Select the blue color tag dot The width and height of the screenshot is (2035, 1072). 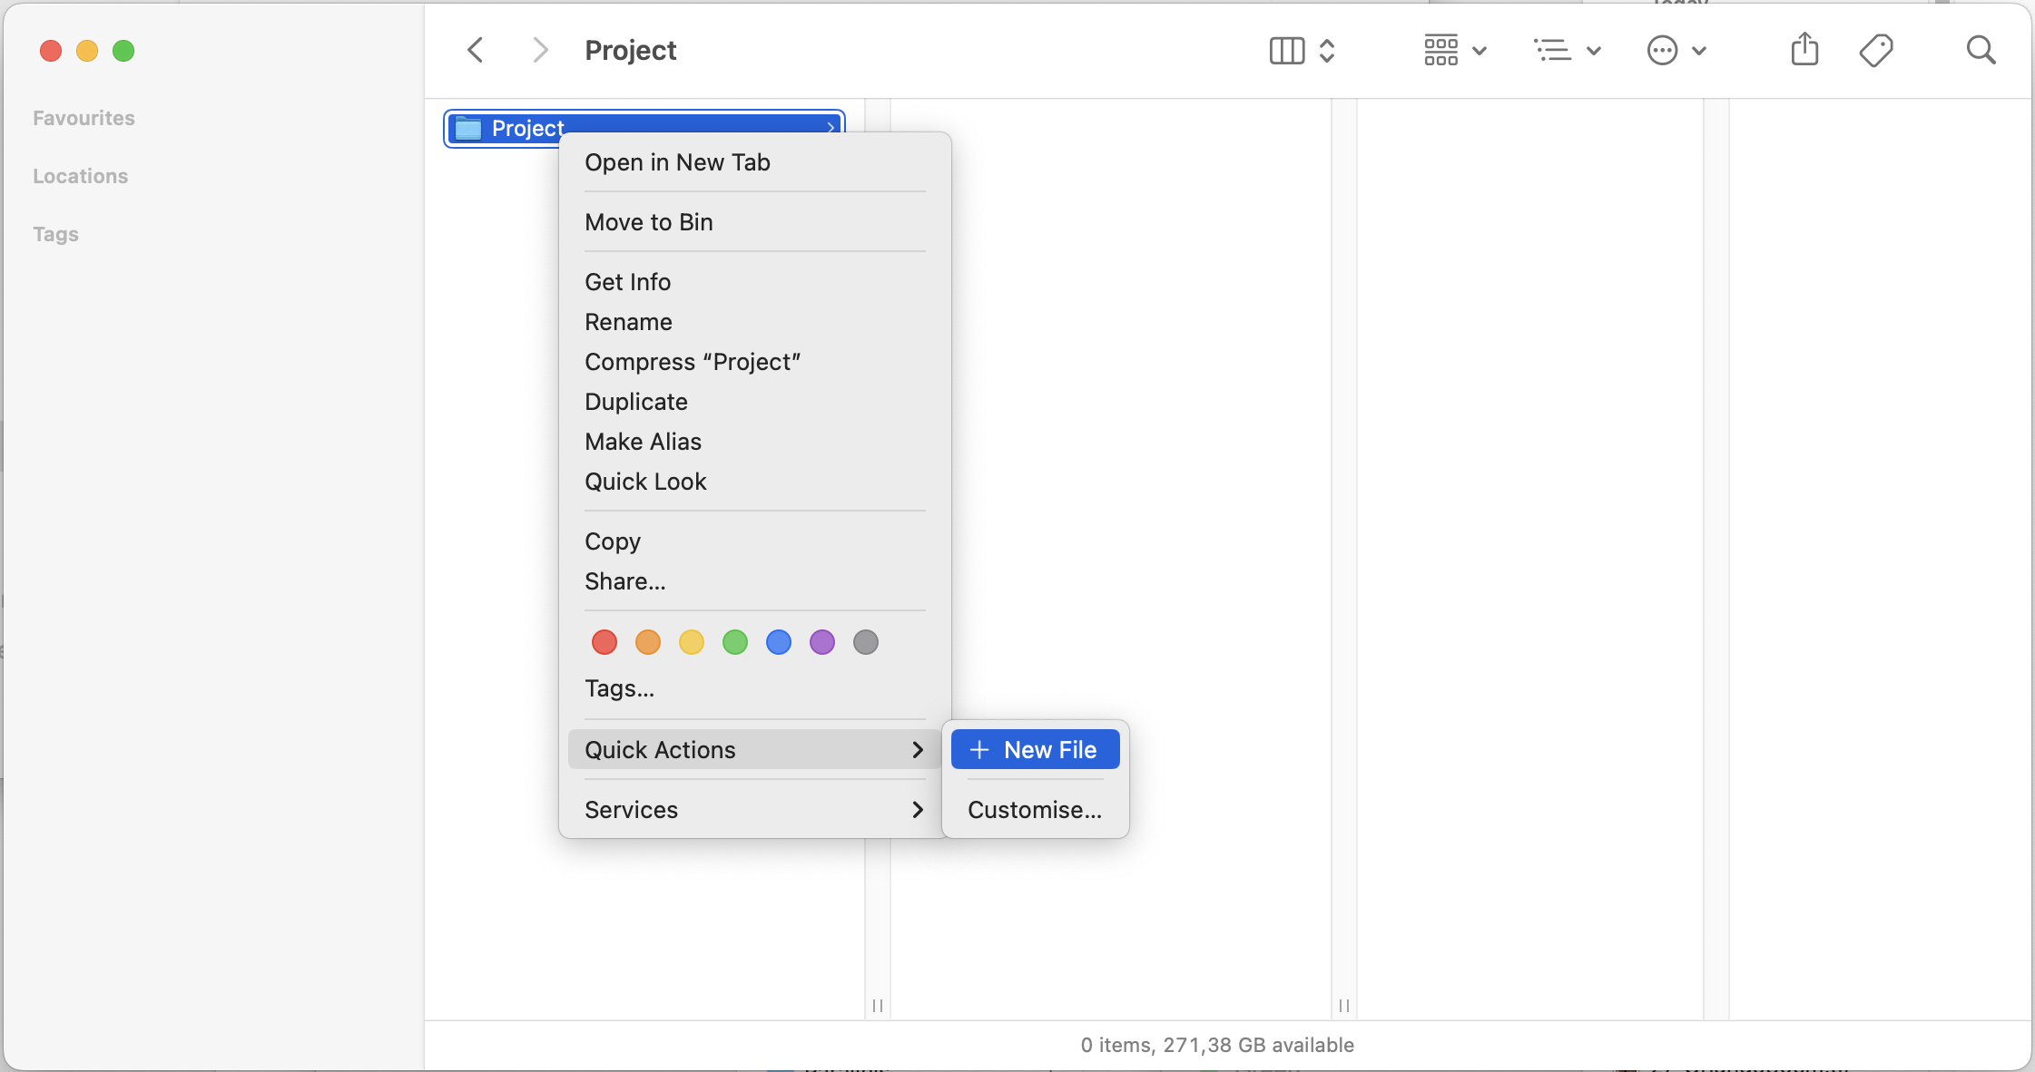click(x=778, y=641)
